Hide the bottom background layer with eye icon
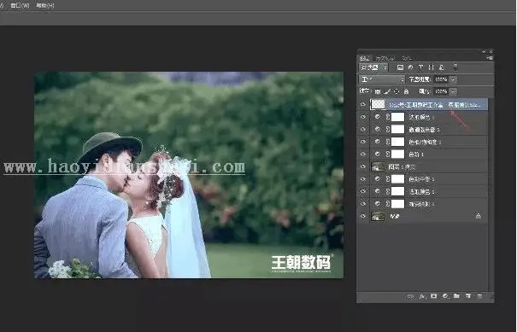 [363, 217]
